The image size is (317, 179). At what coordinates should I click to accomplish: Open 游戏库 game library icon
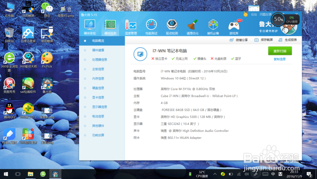pyautogui.click(x=234, y=27)
